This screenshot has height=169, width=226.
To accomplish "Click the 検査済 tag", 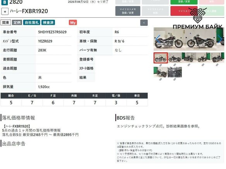I will click(48, 22).
